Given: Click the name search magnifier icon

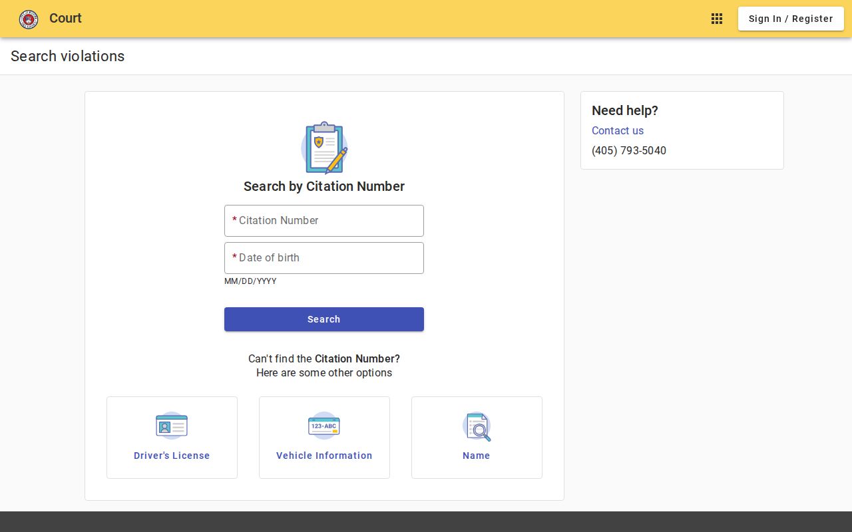Looking at the screenshot, I should pos(477,426).
